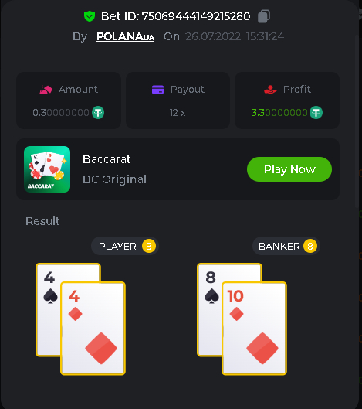Screen dimensions: 362x409
Task: Click the purple Payout card icon
Action: 157,90
